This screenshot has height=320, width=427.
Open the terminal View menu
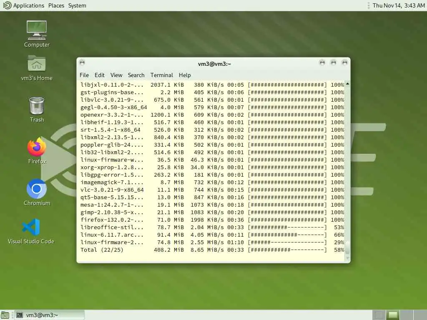click(x=116, y=75)
